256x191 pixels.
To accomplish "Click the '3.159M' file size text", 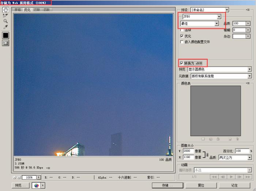I will click(x=19, y=164).
